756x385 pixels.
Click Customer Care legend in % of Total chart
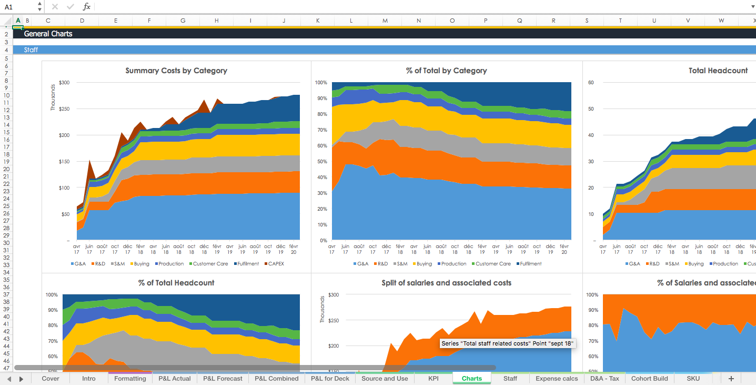pyautogui.click(x=490, y=264)
